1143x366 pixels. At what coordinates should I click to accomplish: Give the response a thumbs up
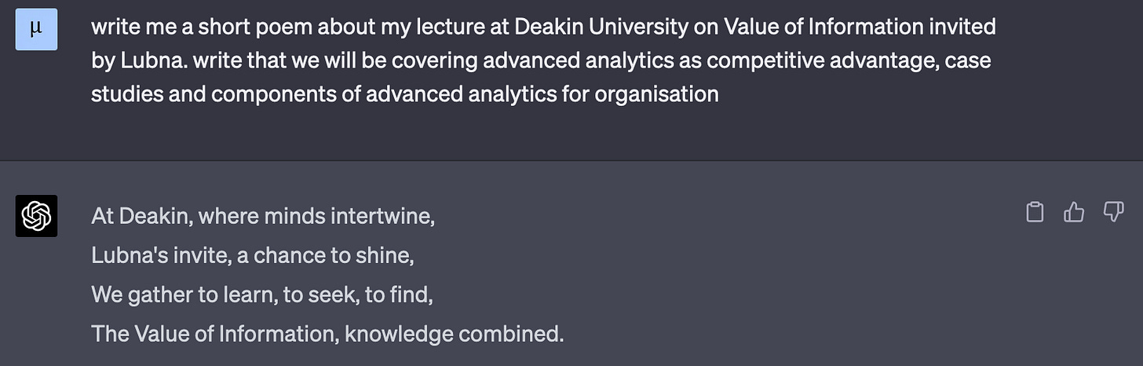point(1074,212)
